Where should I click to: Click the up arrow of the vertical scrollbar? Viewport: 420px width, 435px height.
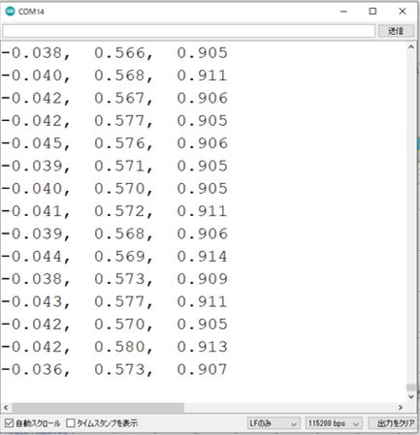tap(411, 47)
